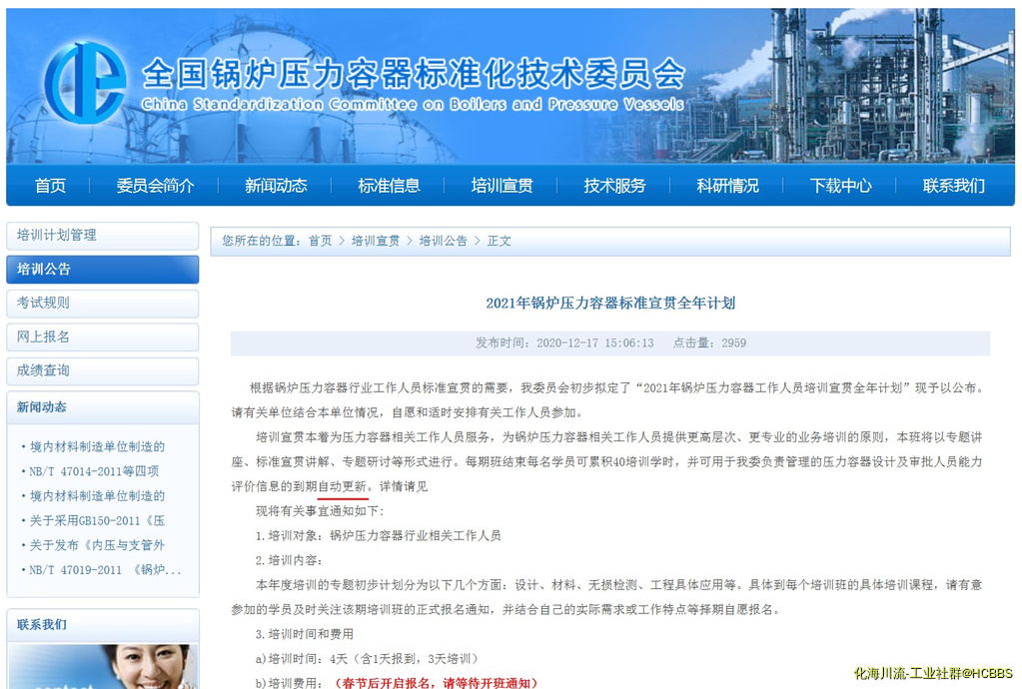The height and width of the screenshot is (689, 1022).
Task: Open the 首页 navigation menu item
Action: click(50, 186)
